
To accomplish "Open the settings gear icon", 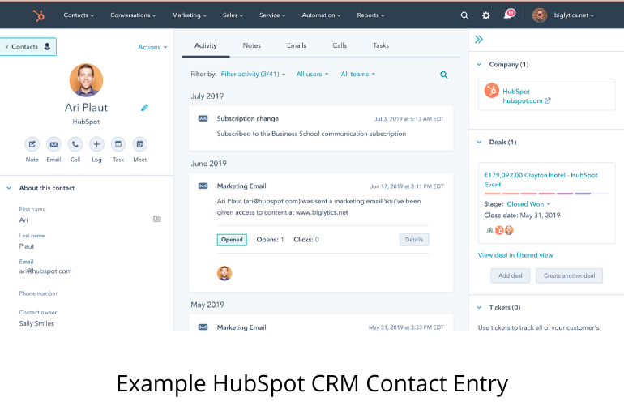I will pyautogui.click(x=486, y=15).
